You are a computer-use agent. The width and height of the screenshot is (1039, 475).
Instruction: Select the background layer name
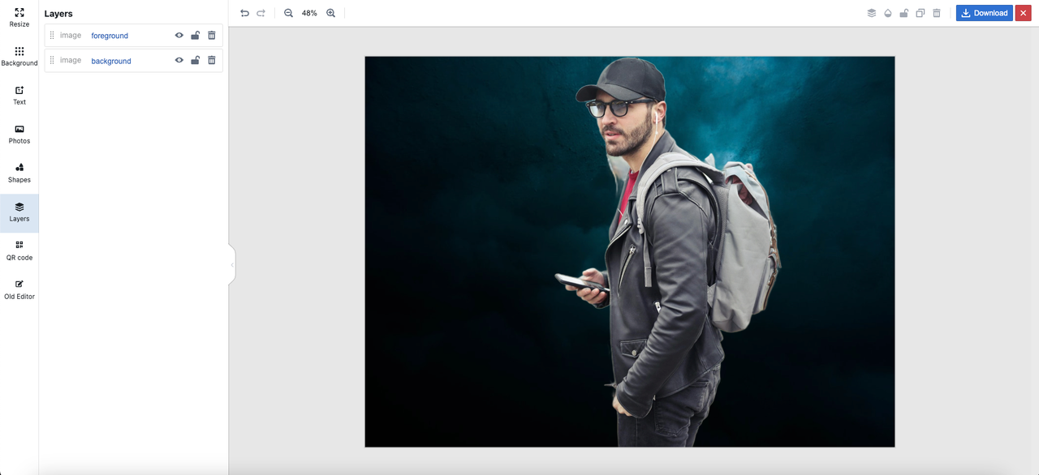111,61
